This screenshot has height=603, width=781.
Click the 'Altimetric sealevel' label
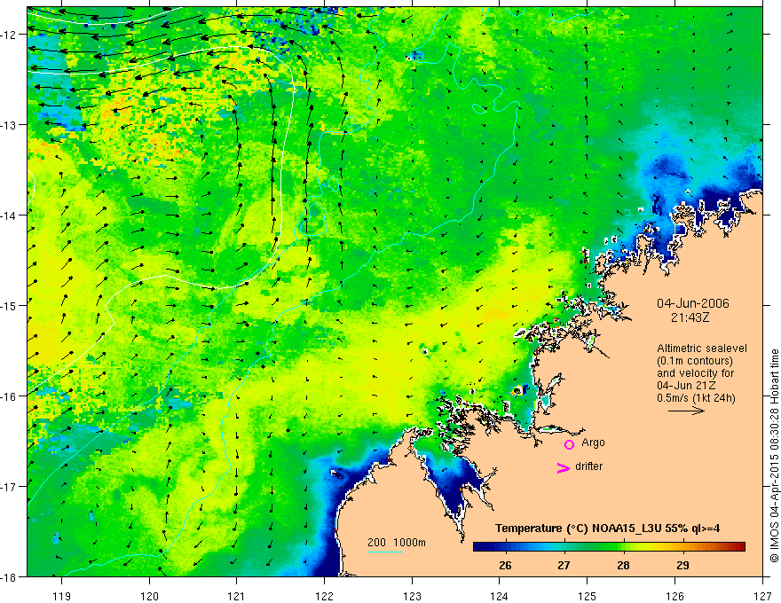point(702,348)
